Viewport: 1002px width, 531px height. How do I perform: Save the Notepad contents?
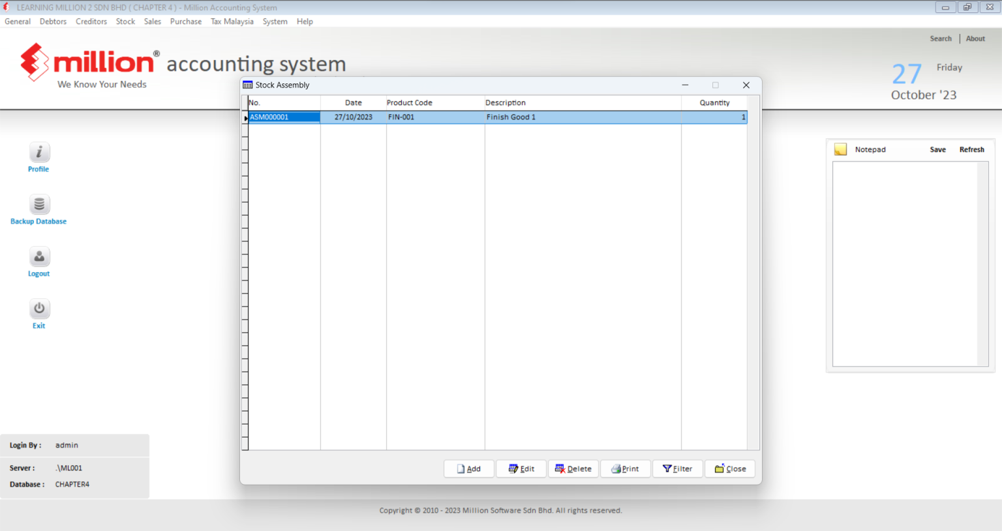[x=937, y=149]
